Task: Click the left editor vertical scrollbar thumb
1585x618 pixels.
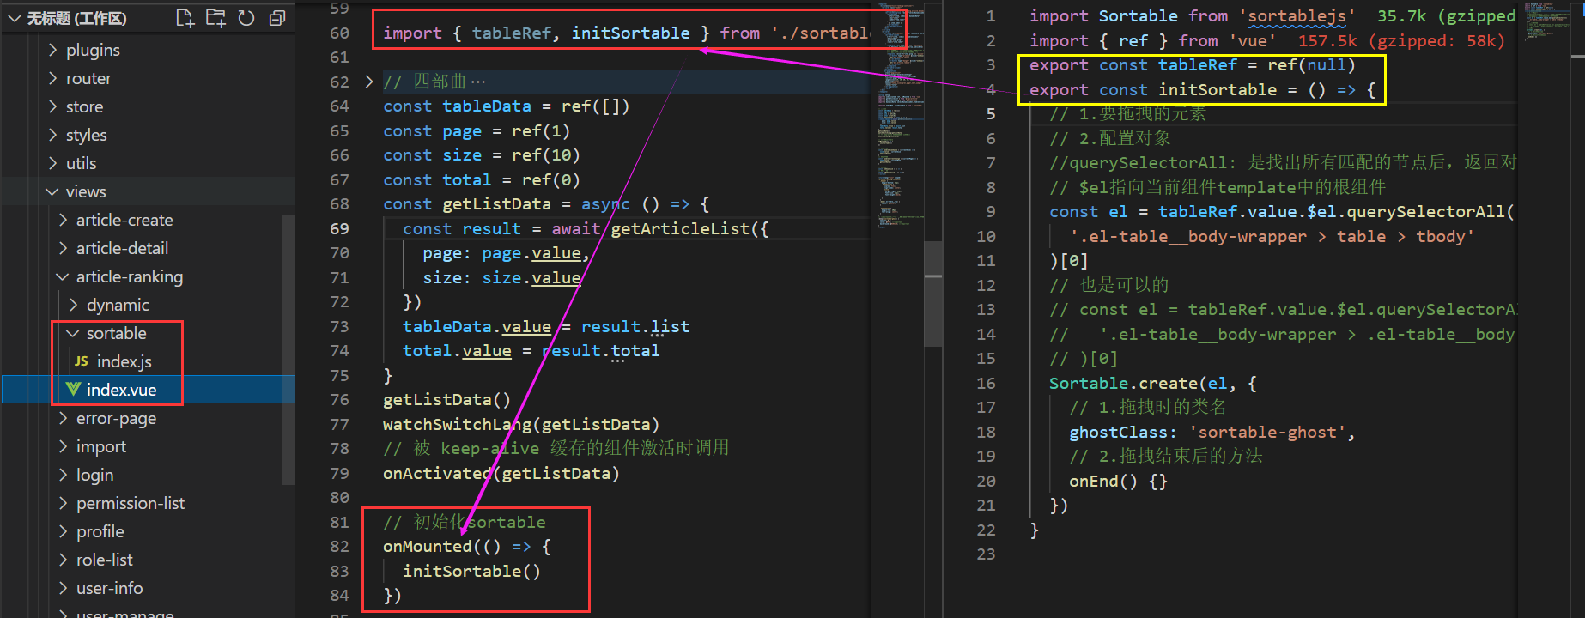Action: [933, 293]
